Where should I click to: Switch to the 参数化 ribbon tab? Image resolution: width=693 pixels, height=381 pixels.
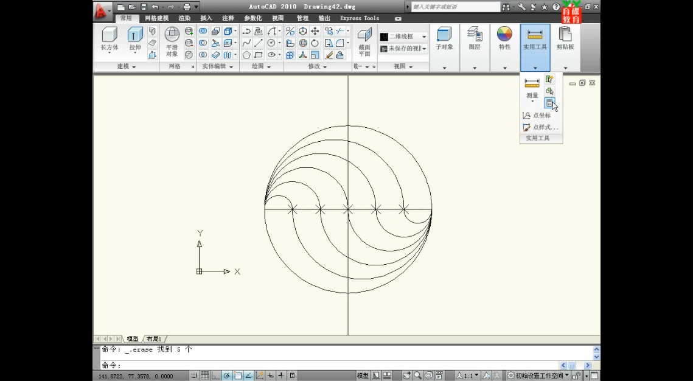pos(253,18)
